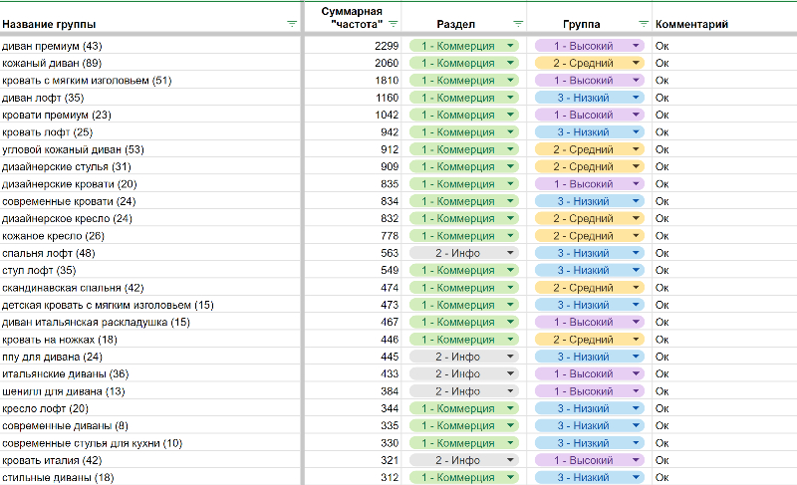Select cell кресло лофт (20)
This screenshot has height=485, width=797.
(149, 408)
